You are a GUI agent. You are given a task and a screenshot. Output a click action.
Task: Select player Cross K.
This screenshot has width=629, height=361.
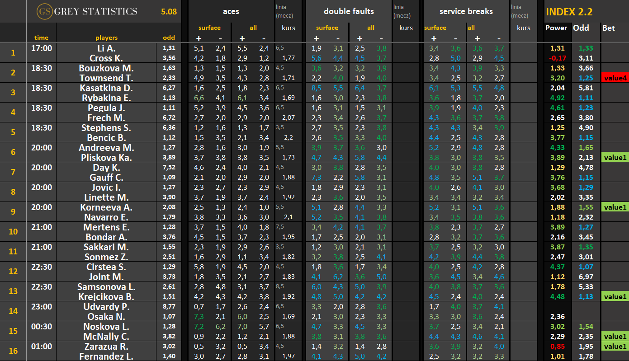click(106, 58)
